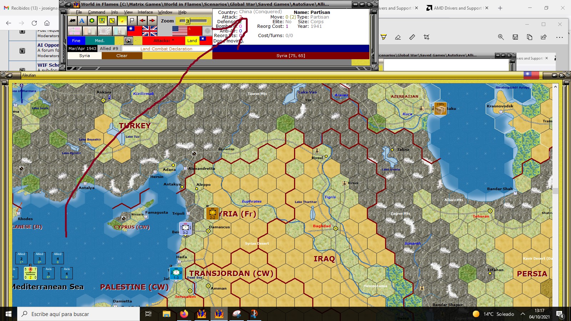This screenshot has height=321, width=571.
Task: Select the United States flag button
Action: pos(180,31)
